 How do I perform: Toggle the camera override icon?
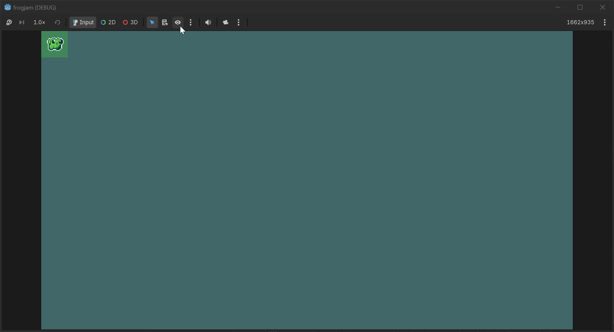[x=226, y=22]
